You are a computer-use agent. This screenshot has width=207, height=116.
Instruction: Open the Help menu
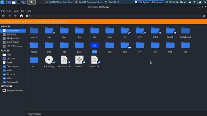29,11
